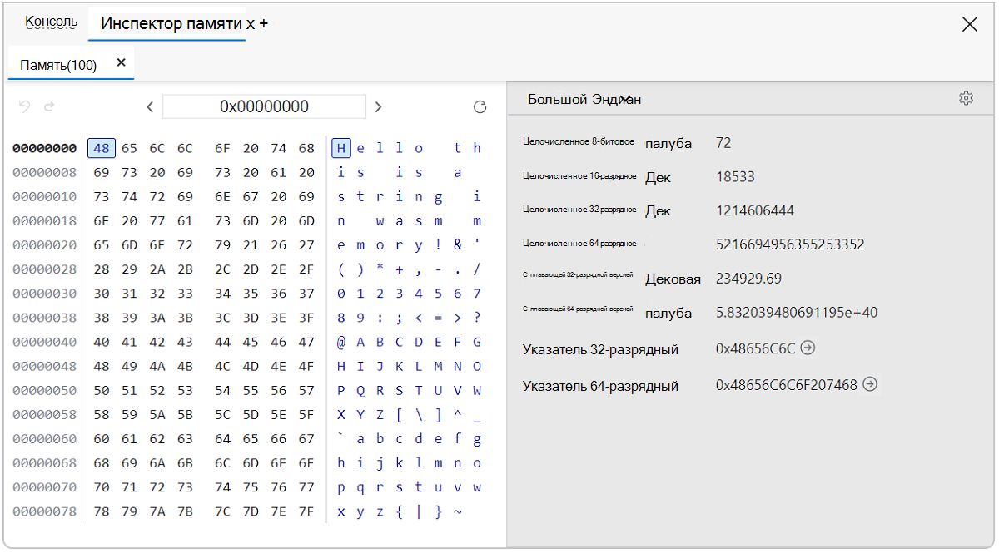This screenshot has width=999, height=553.
Task: Change format of 32-bit integer Дек
Action: [658, 210]
